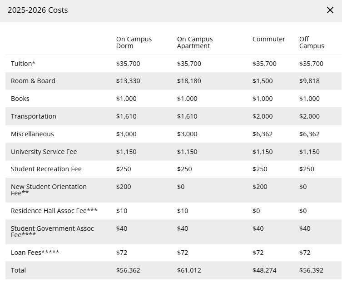Click the Miscellaneous row label
This screenshot has height=283, width=342.
32,134
